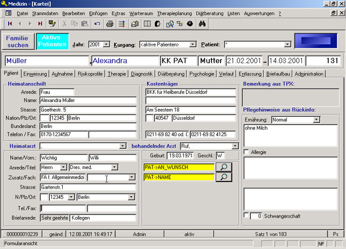
Task: Open the Berlin city dropdown under Heimatarzt
Action: tap(131, 197)
